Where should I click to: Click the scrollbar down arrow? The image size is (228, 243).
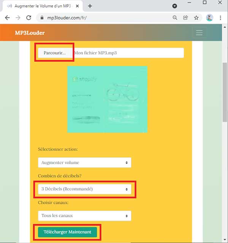pyautogui.click(x=225, y=240)
